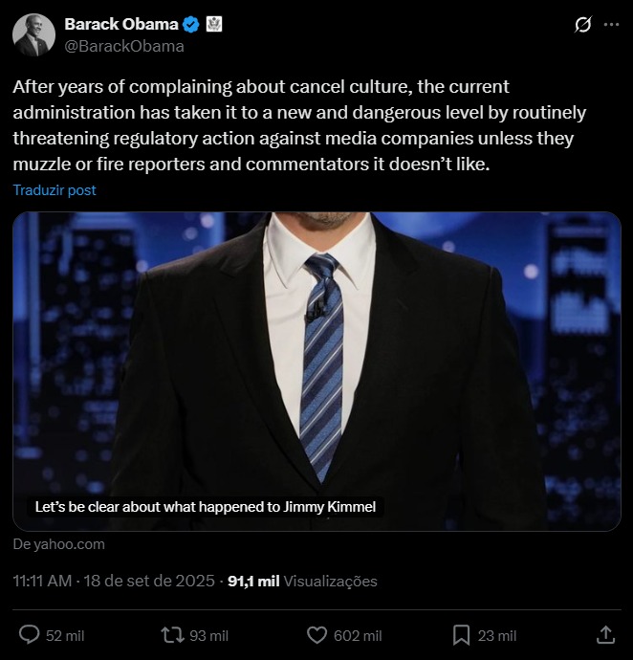Viewport: 633px width, 660px height.
Task: Click the Barack Obama display name
Action: pyautogui.click(x=119, y=25)
